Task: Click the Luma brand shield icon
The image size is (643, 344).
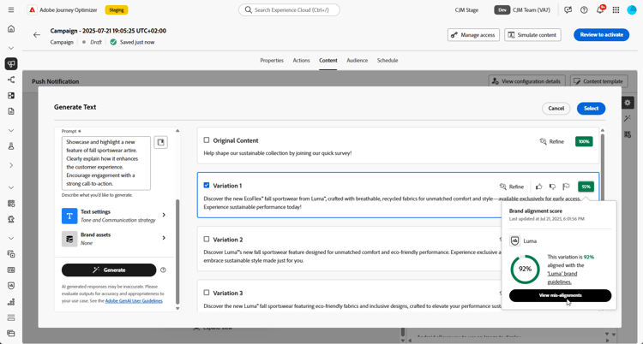Action: [514, 240]
